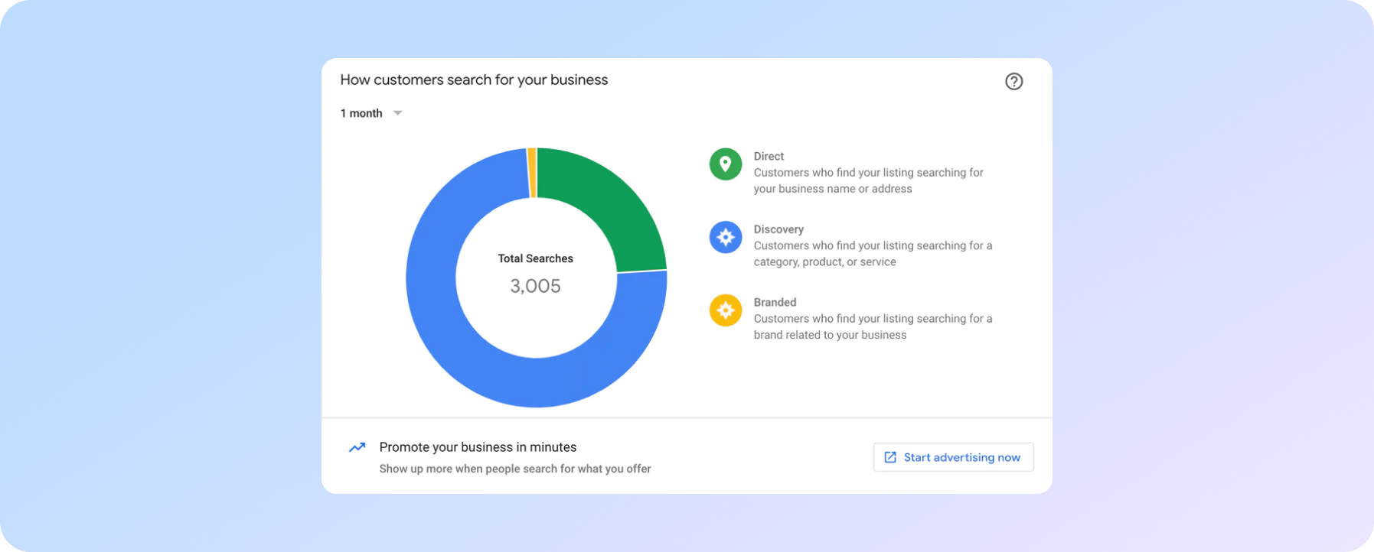The image size is (1374, 552).
Task: Click the yellow Branded star icon
Action: point(725,310)
